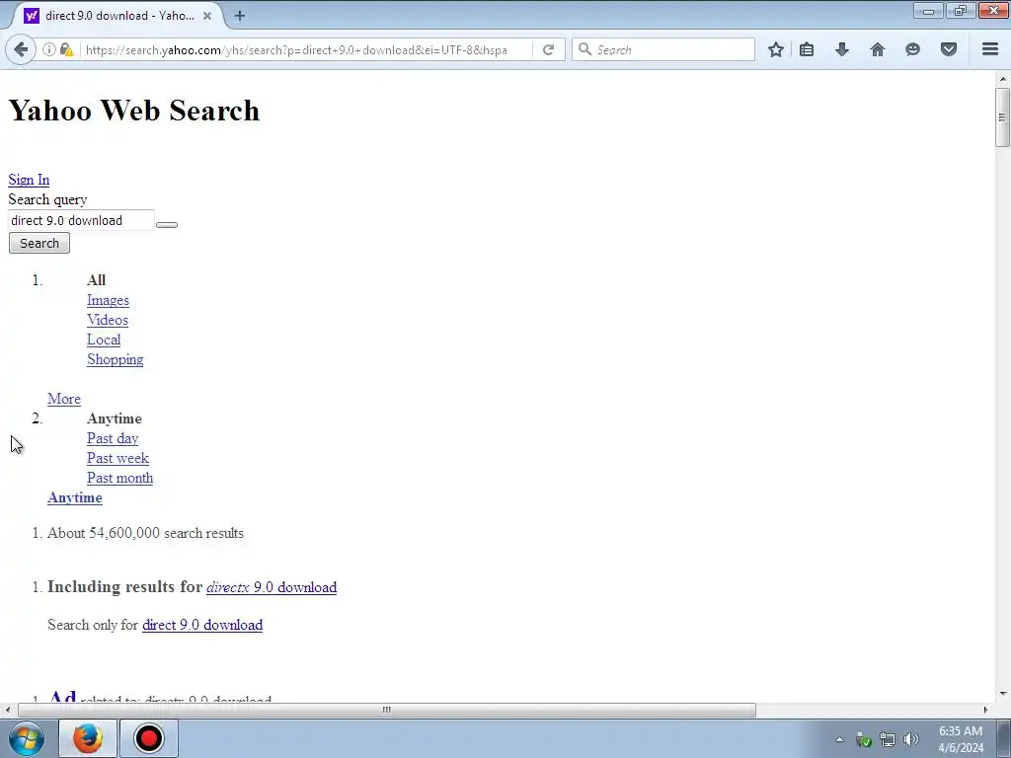Viewport: 1011px width, 758px height.
Task: Open the Hello chat smiley icon
Action: (x=912, y=49)
